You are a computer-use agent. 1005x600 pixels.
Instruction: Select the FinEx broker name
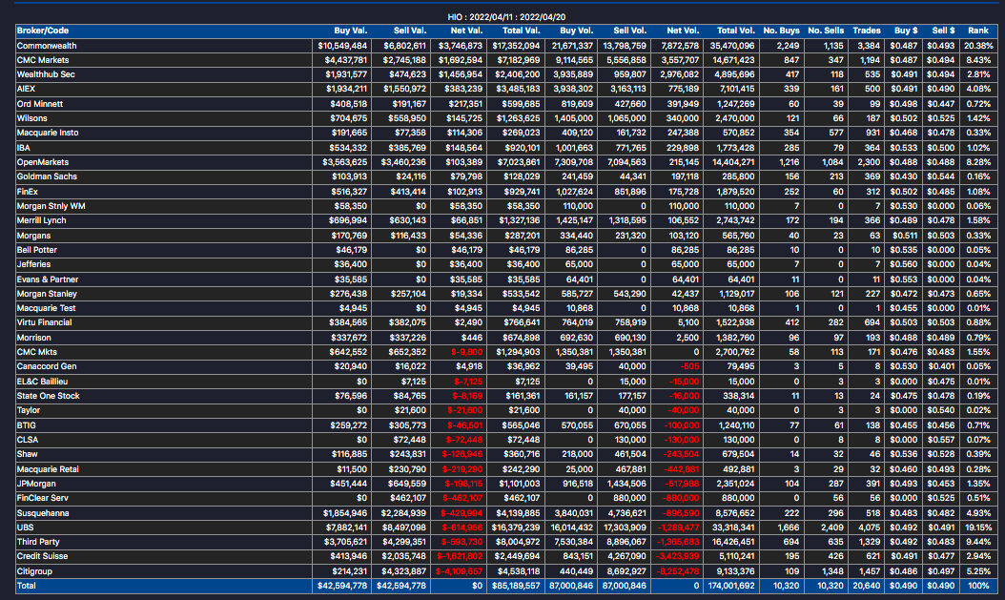[x=27, y=192]
